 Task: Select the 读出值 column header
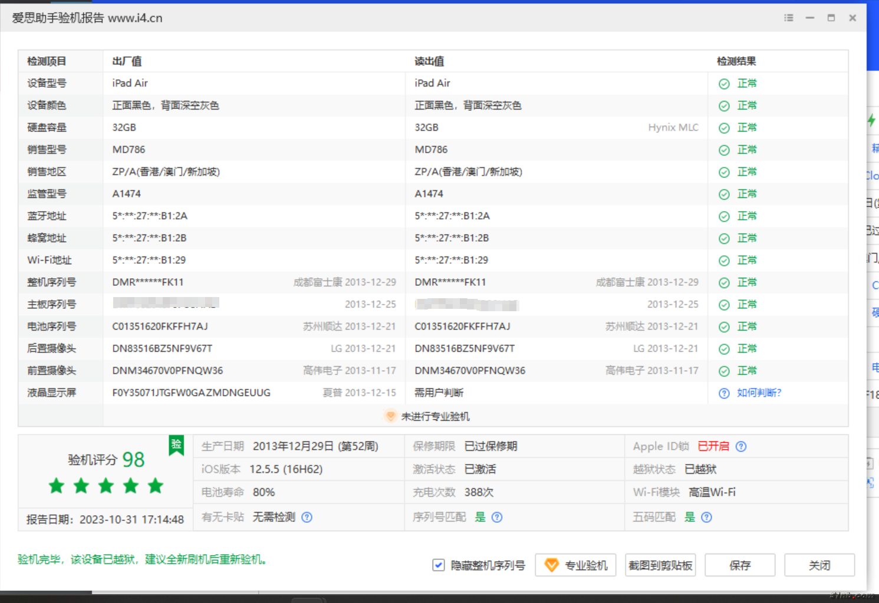pos(429,61)
